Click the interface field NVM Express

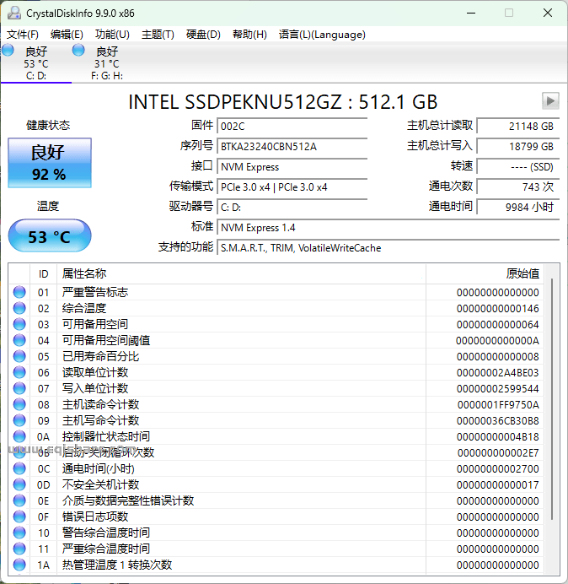[x=292, y=166]
